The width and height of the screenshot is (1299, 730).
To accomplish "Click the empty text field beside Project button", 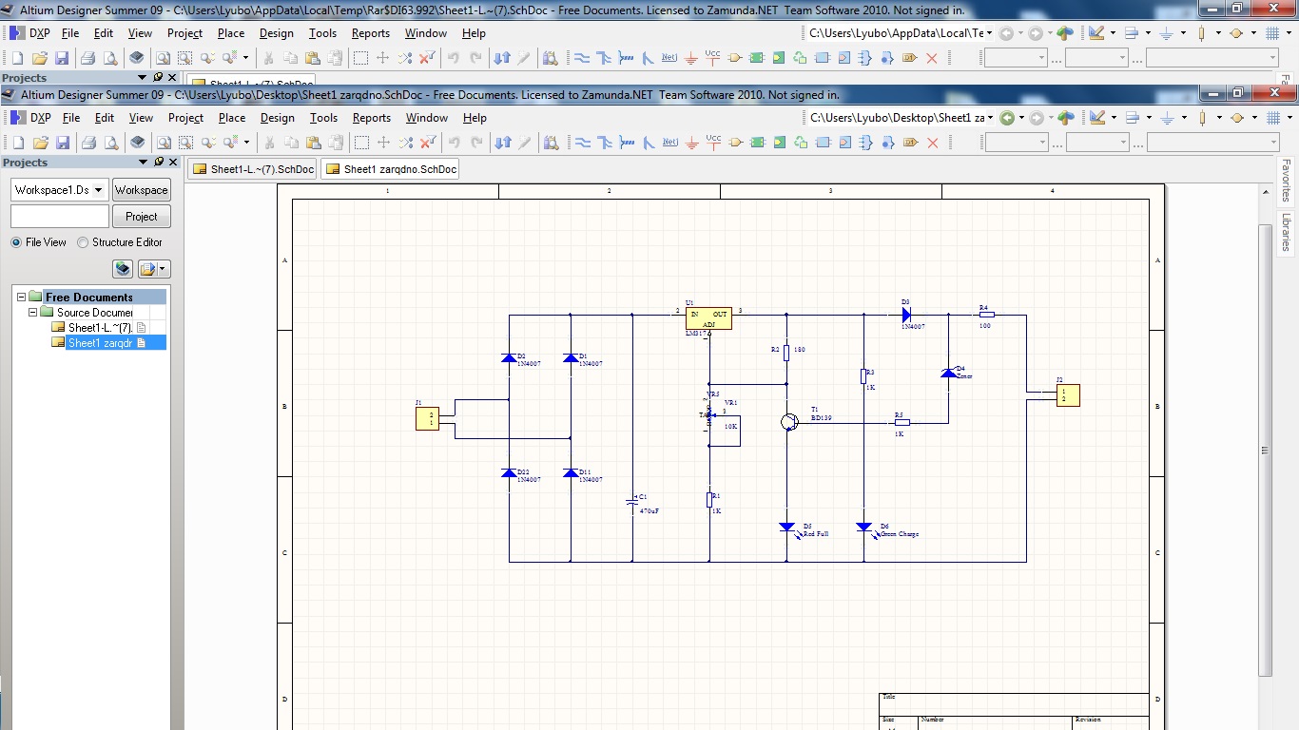I will coord(59,217).
